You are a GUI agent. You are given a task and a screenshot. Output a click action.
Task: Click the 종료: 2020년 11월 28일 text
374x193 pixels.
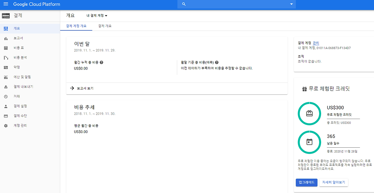342,151
